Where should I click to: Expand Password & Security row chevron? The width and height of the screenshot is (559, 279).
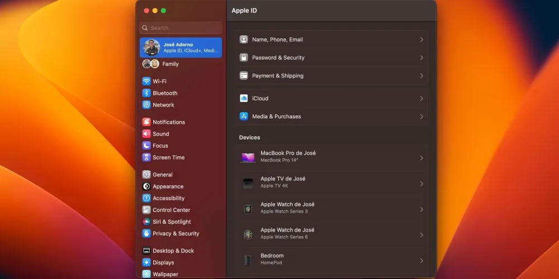(x=421, y=57)
